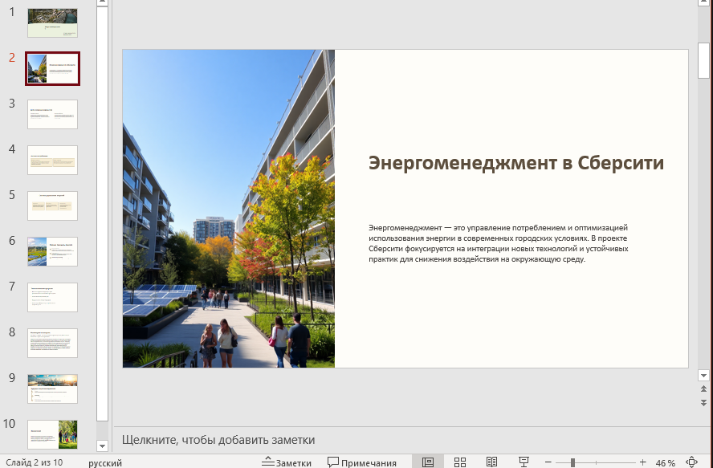
Task: Click the Previous Slide double-arrow button
Action: [704, 389]
